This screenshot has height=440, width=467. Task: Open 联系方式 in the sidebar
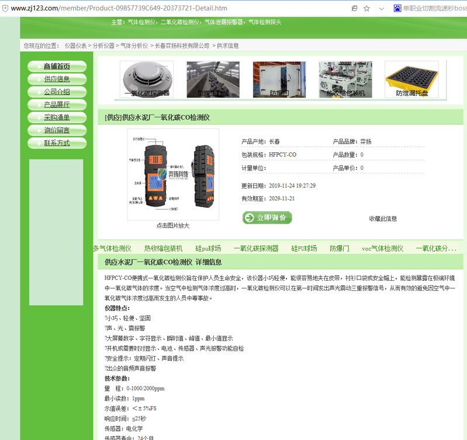[57, 143]
